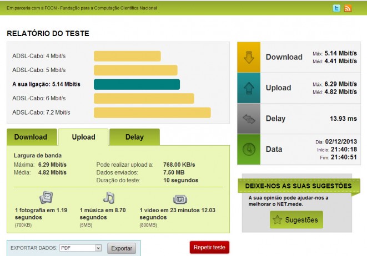367x256 pixels.
Task: Click the teal Upload arrow icon
Action: 249,88
